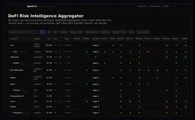Screen dimensions: 195x120
Task: Click the orange LlamaRi dot in Pendle row
Action: [186, 107]
